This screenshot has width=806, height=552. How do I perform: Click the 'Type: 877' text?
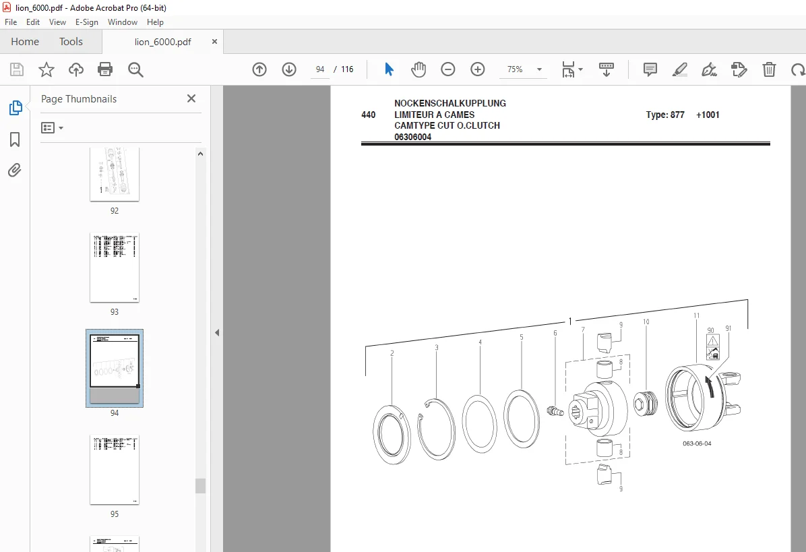(665, 115)
